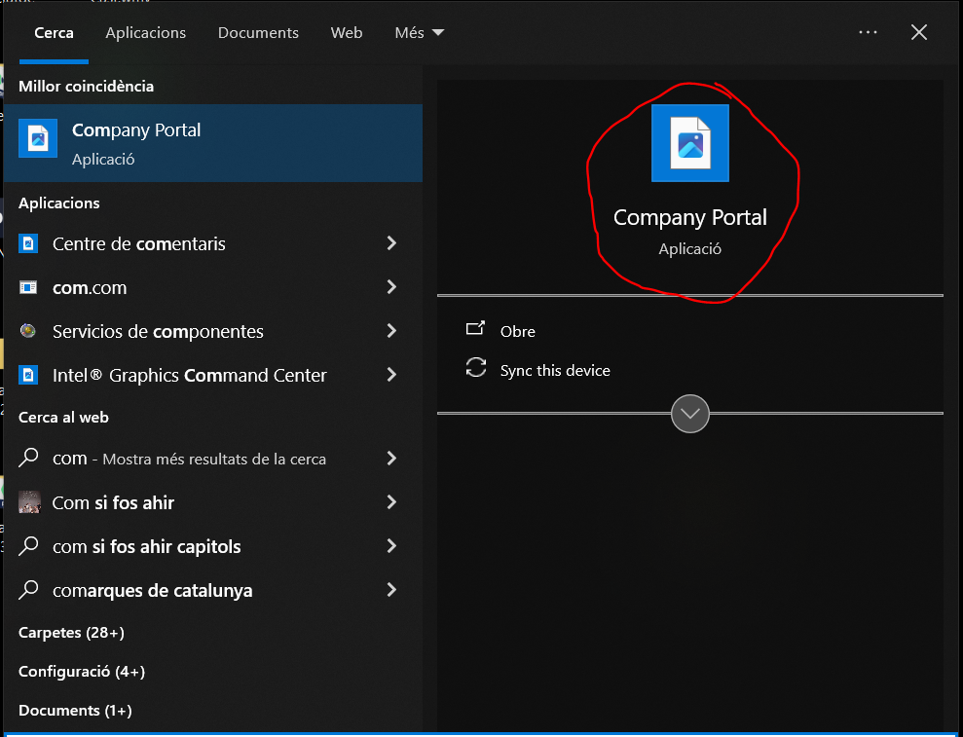
Task: Switch to the Aplicacions tab
Action: point(146,32)
